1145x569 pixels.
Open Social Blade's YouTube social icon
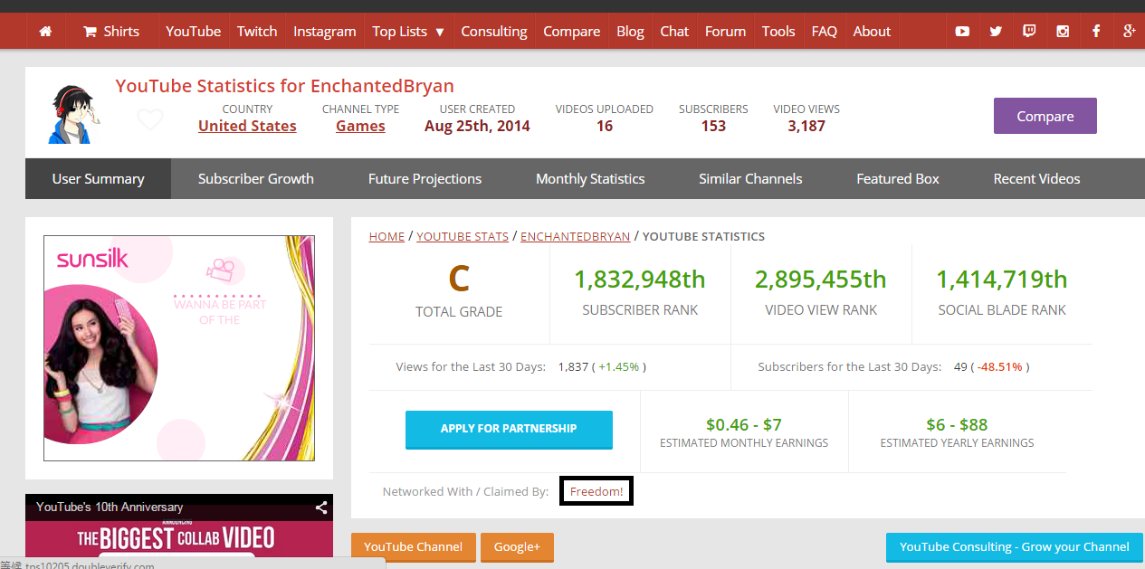tap(962, 32)
